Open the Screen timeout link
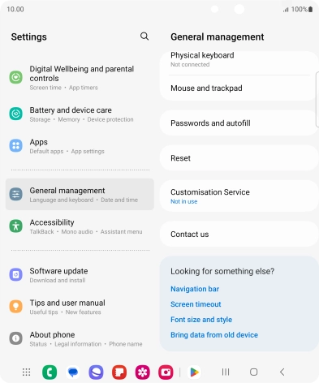The image size is (319, 383). pyautogui.click(x=196, y=304)
